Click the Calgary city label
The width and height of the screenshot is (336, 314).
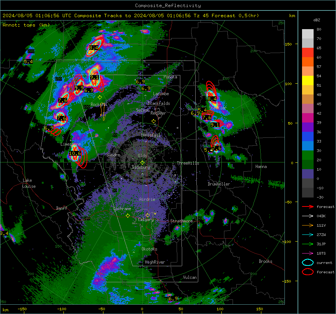tap(146, 220)
